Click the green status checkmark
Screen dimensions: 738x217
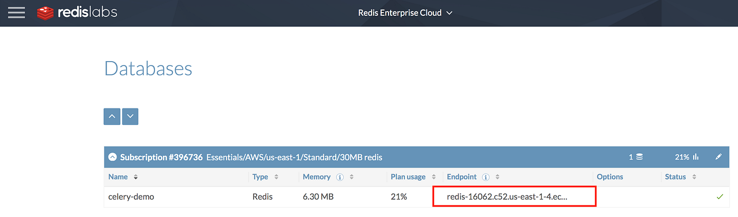720,197
